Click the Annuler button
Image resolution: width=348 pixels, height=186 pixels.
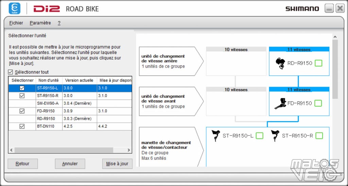(70, 164)
